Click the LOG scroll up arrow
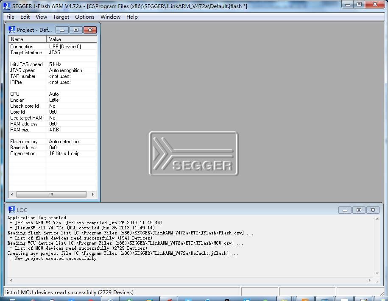388x301 pixels. [377, 219]
